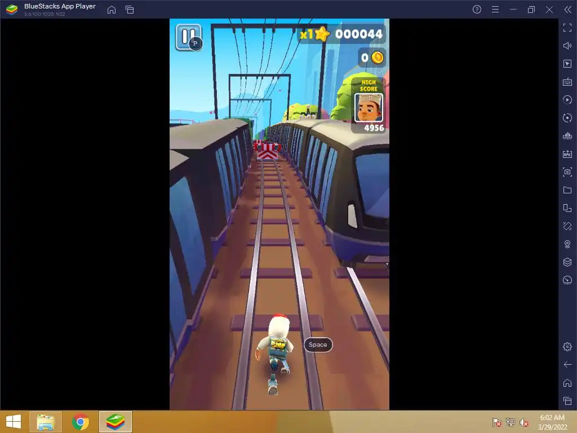The image size is (577, 433).
Task: Click the BlueStacks logo in title bar
Action: pos(12,10)
